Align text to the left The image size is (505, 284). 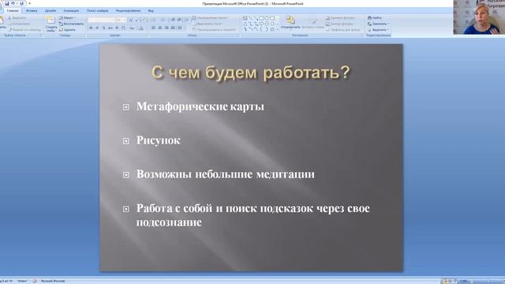click(x=153, y=28)
